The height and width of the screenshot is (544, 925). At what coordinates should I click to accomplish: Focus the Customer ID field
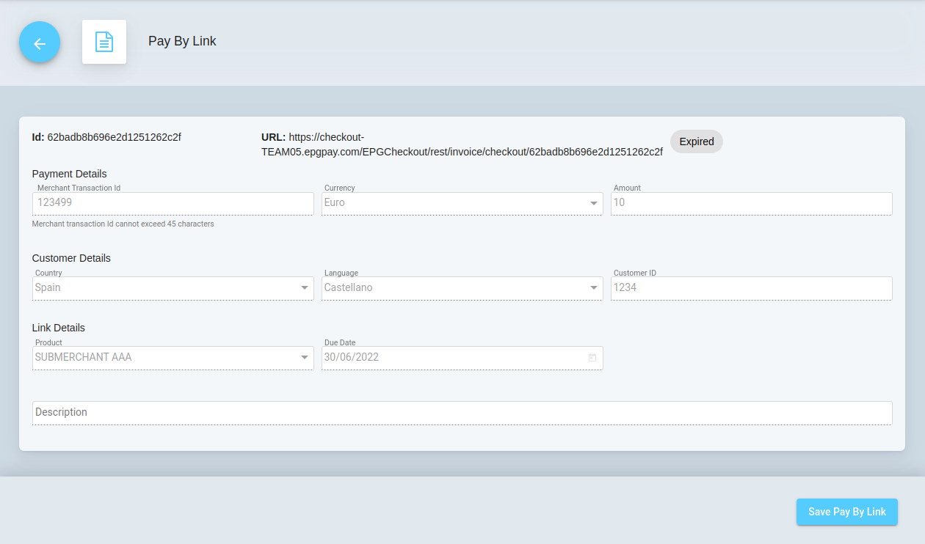coord(750,288)
